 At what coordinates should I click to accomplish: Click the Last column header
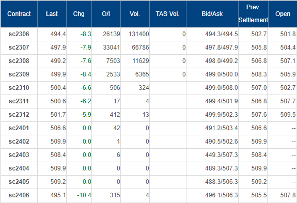pyautogui.click(x=52, y=14)
